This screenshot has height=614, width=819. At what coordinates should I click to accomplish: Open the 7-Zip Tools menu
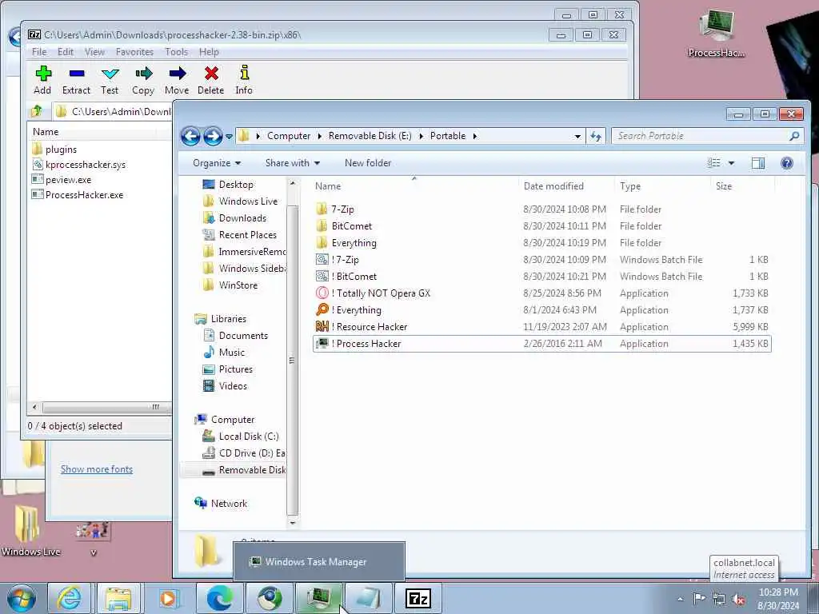tap(177, 52)
